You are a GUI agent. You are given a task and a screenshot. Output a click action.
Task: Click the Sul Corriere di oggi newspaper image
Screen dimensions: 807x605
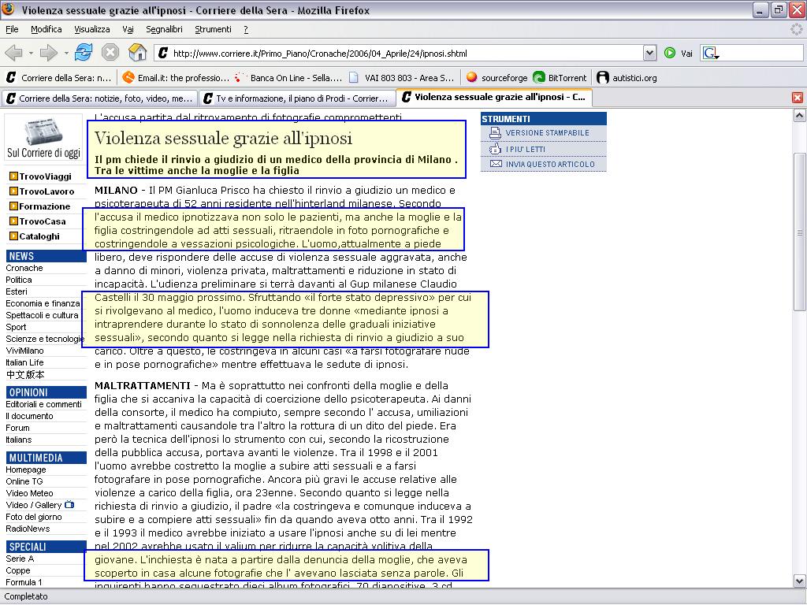pos(44,138)
